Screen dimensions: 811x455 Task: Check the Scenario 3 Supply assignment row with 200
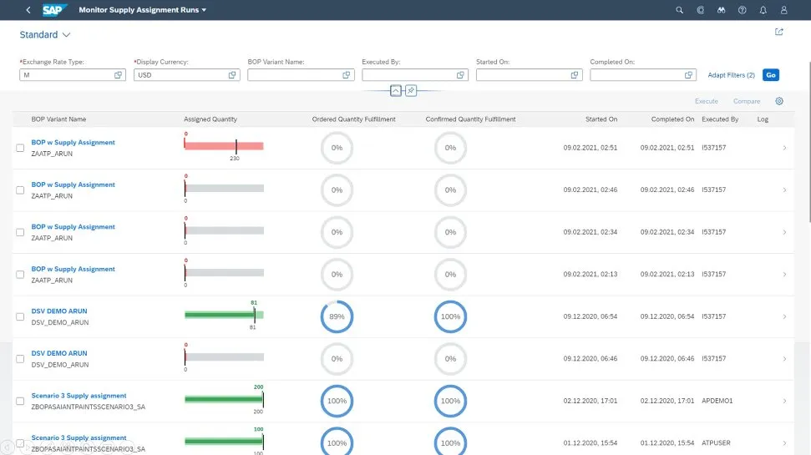[x=21, y=402]
